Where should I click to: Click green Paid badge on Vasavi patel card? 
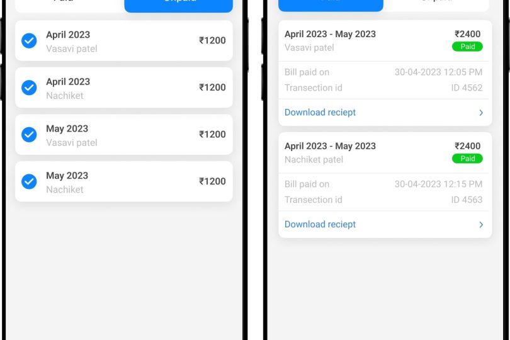467,47
